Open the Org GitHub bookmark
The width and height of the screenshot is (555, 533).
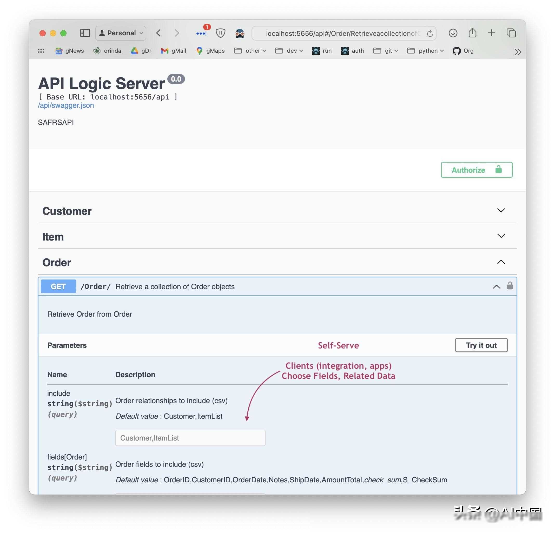pos(463,51)
